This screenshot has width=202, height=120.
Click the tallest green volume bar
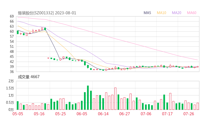88,98
